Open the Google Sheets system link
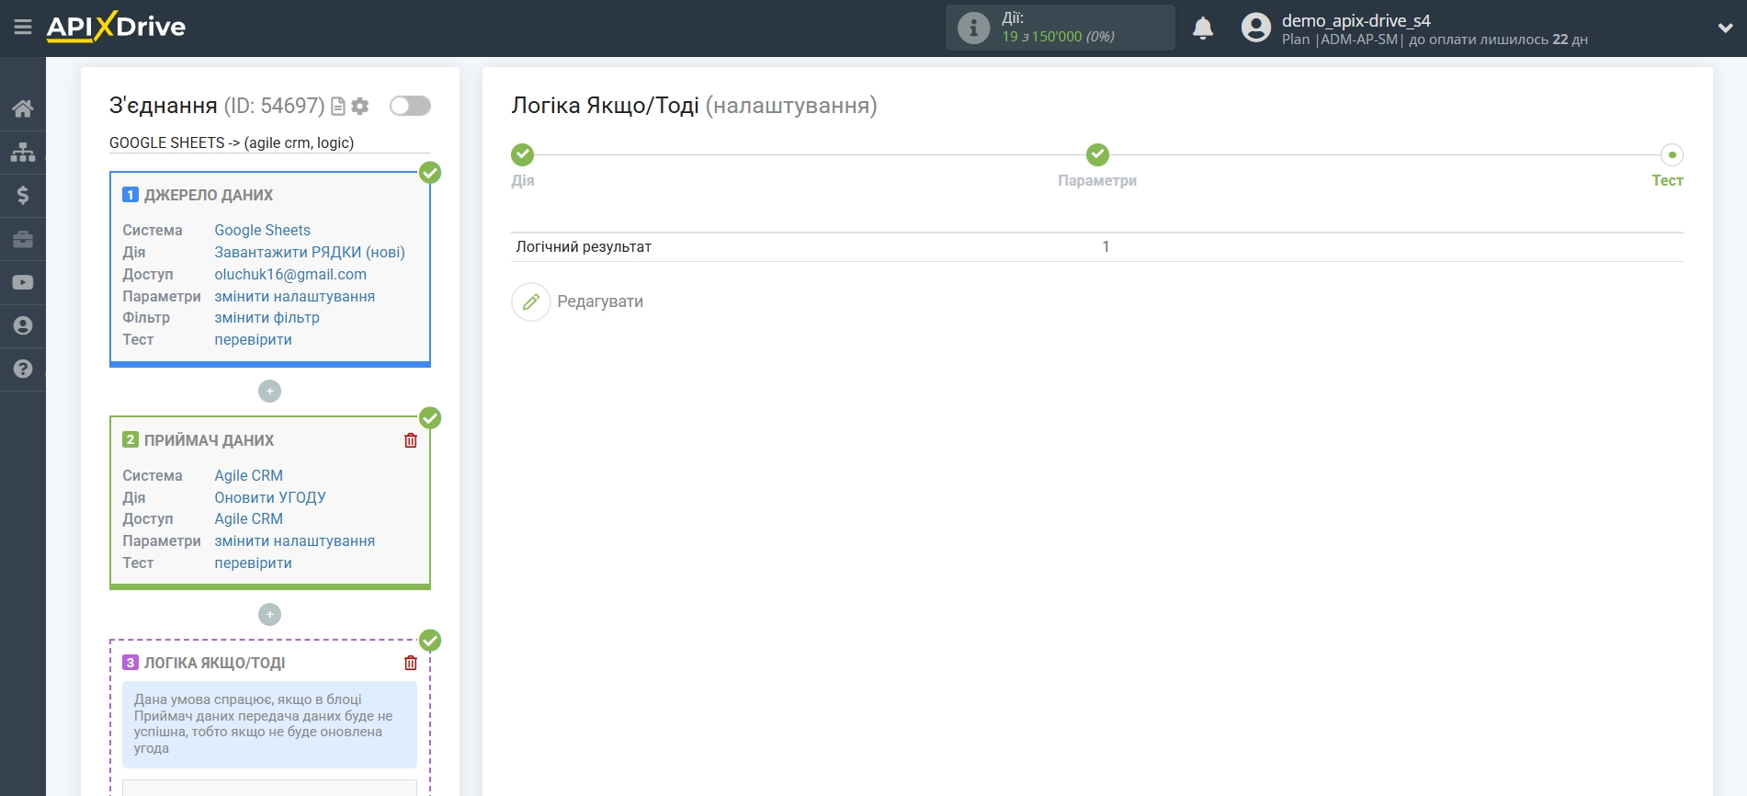1747x796 pixels. click(x=263, y=230)
